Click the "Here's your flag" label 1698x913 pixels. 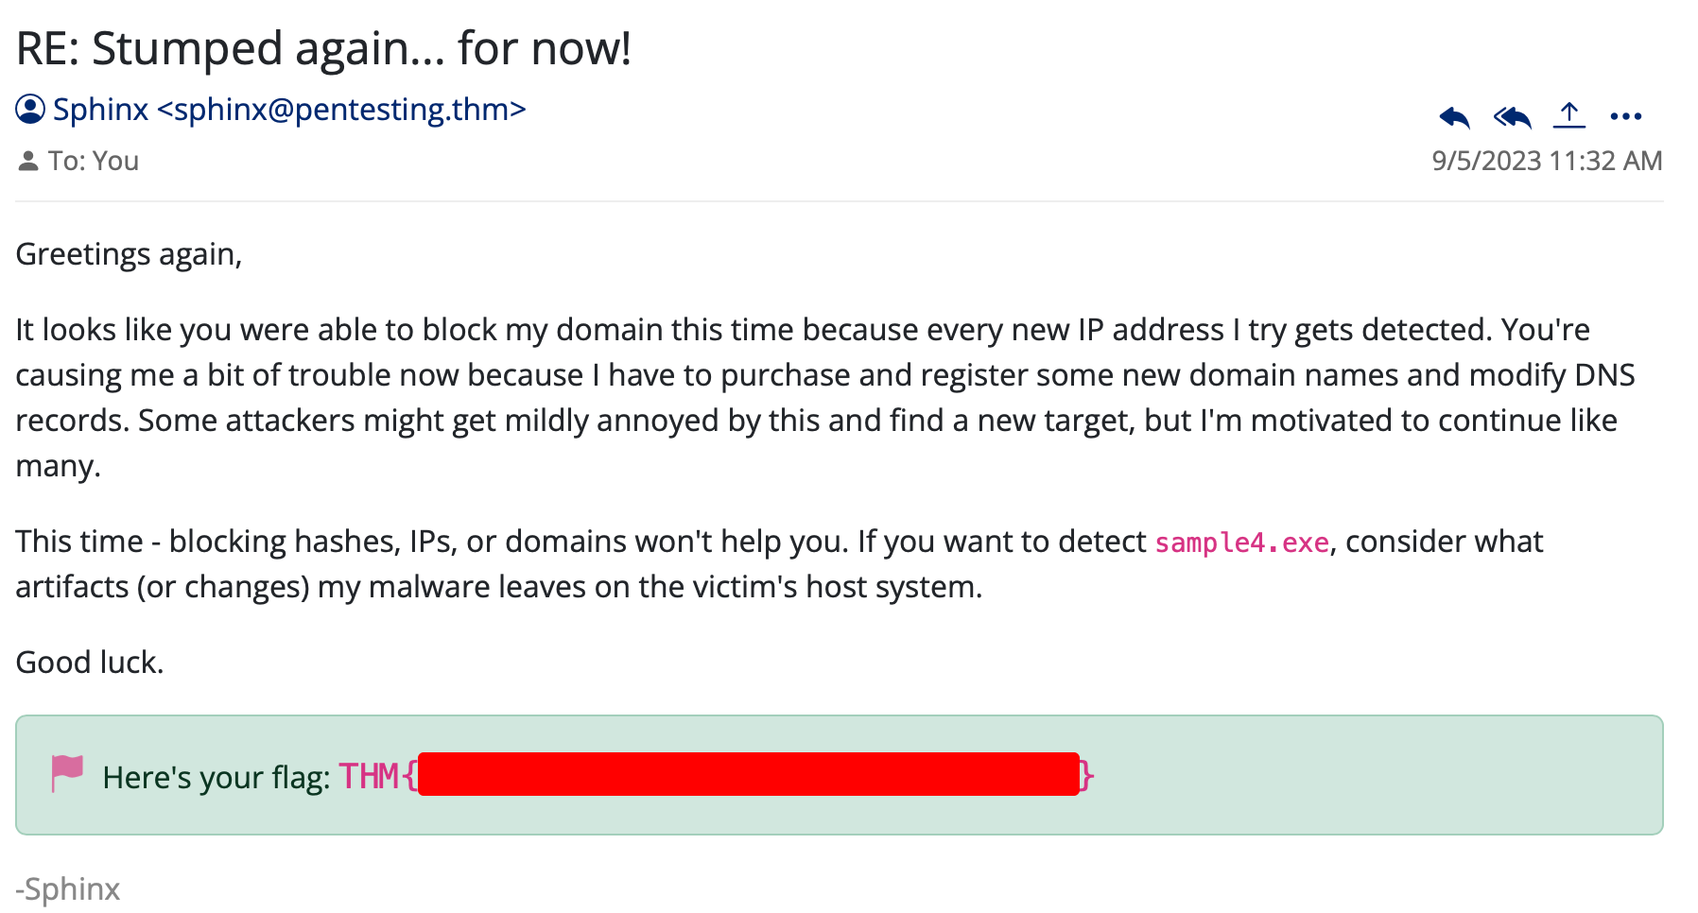point(217,777)
